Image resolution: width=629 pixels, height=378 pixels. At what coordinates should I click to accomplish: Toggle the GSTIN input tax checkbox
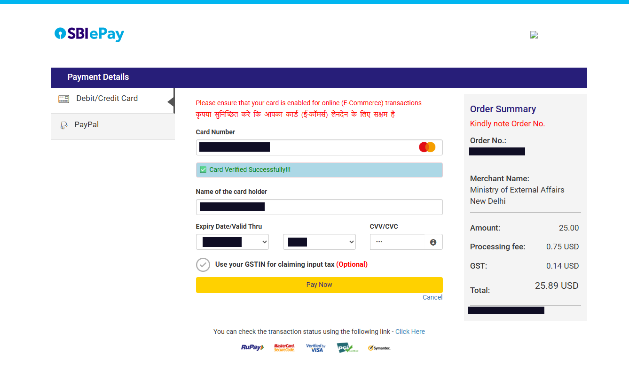click(x=203, y=265)
